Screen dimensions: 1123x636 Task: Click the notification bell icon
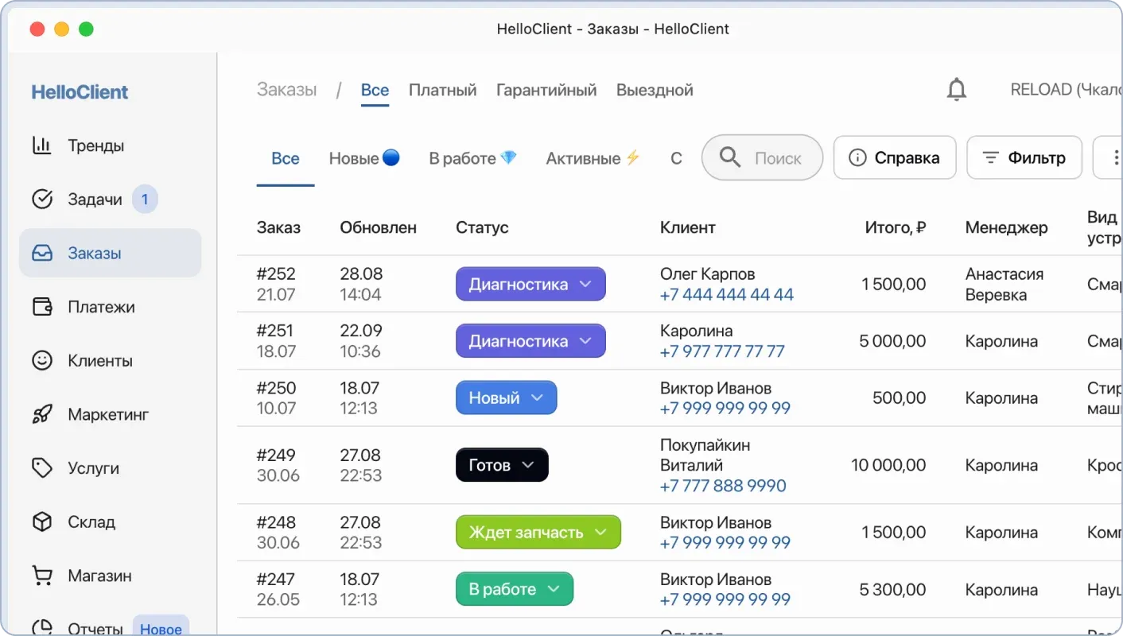956,89
